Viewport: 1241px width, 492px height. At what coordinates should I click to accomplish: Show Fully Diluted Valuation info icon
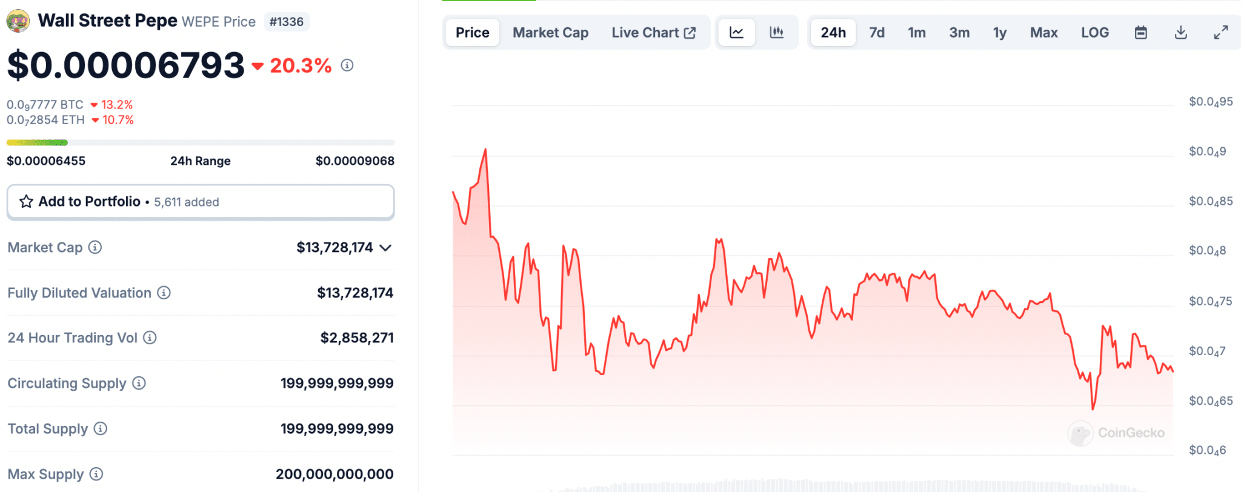click(164, 293)
